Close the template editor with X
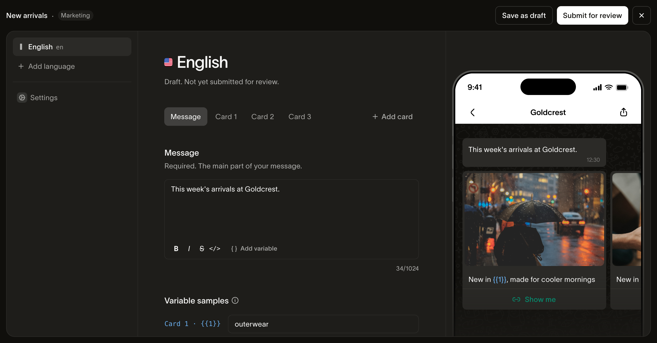Image resolution: width=657 pixels, height=343 pixels. [642, 15]
